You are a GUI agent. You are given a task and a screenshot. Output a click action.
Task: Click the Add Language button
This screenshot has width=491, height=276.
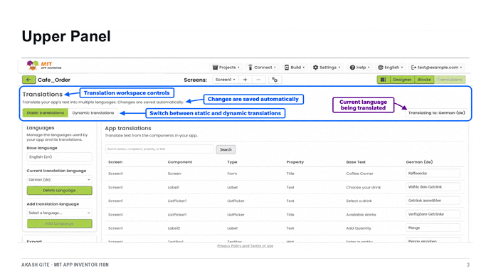(60, 223)
